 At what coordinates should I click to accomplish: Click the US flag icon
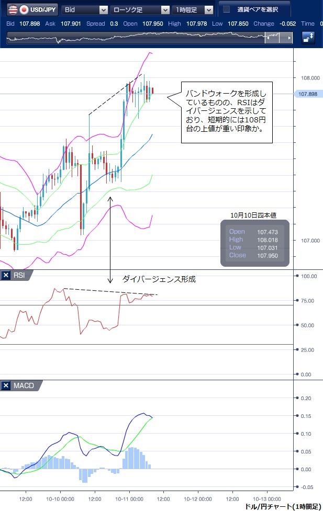pos(12,9)
